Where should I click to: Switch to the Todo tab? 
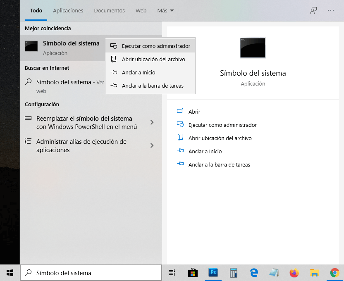click(36, 10)
